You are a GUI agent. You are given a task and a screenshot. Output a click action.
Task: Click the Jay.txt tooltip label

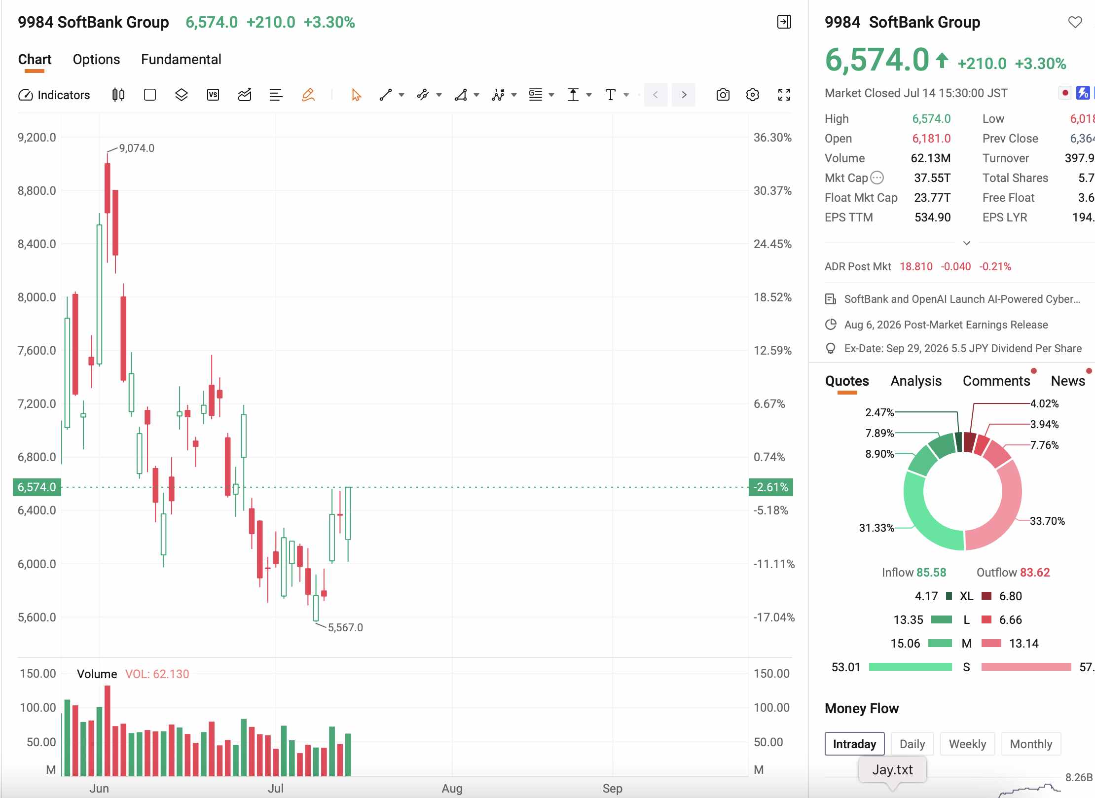(x=892, y=770)
